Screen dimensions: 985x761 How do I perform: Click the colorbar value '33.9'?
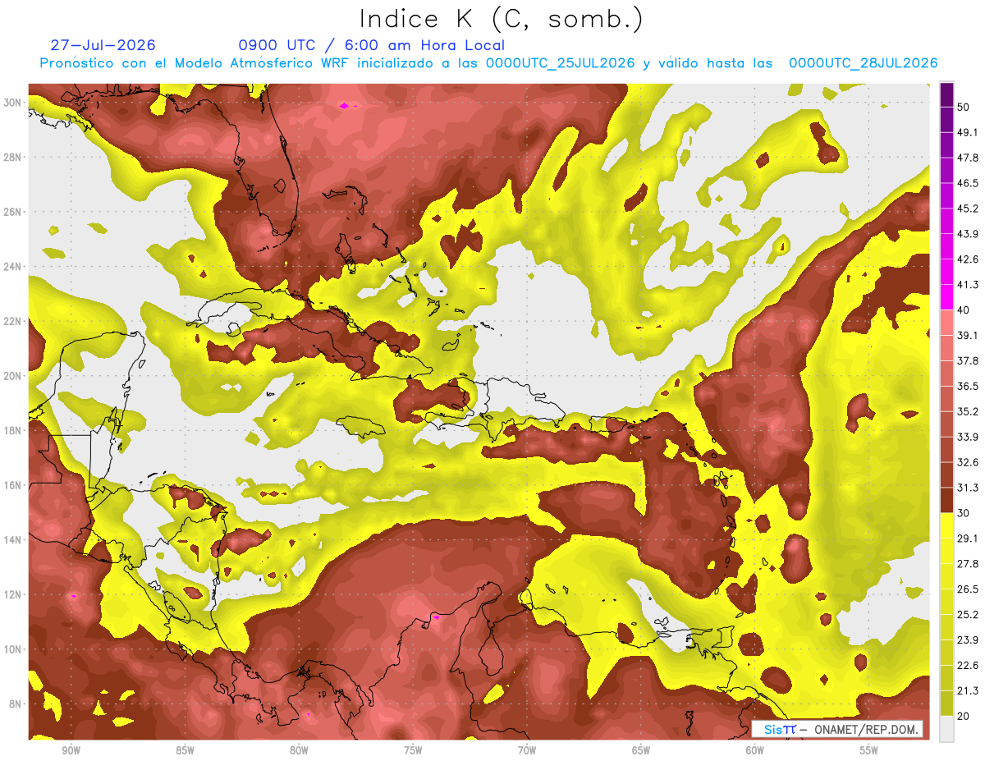967,437
